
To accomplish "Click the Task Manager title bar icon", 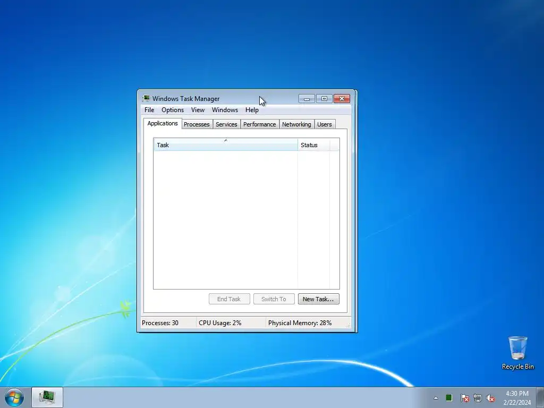I will [146, 98].
